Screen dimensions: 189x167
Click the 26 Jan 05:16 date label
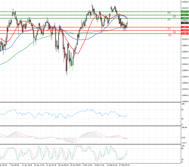pos(63,165)
